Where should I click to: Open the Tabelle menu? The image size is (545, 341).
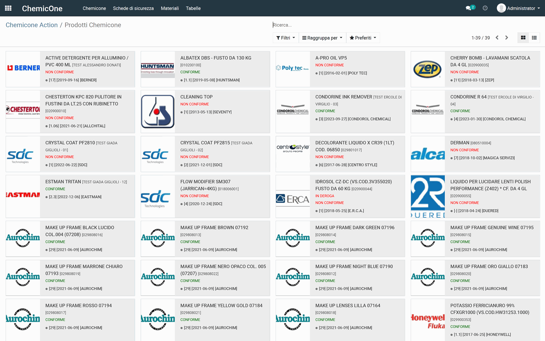point(193,8)
